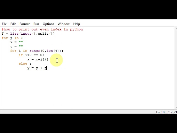Open the Window menu
177x133 pixels.
pos(64,24)
